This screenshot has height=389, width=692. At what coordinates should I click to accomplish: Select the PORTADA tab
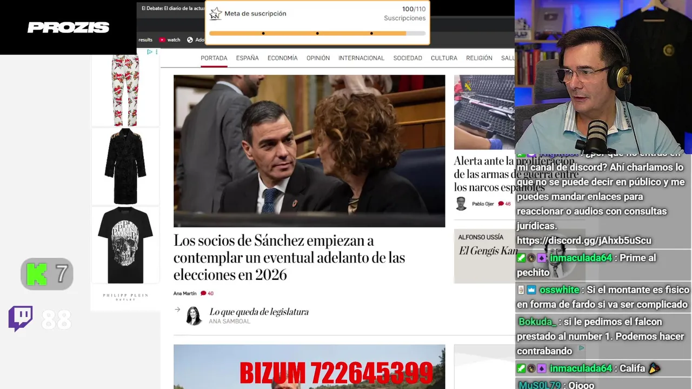pos(214,58)
